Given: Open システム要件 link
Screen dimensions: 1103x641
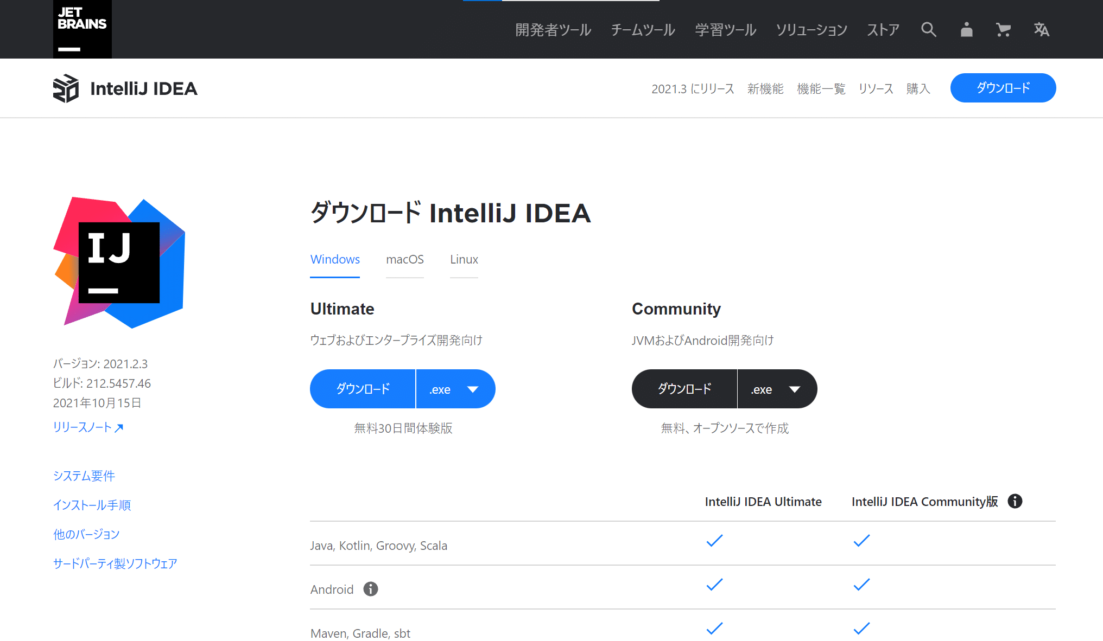Looking at the screenshot, I should click(x=84, y=476).
